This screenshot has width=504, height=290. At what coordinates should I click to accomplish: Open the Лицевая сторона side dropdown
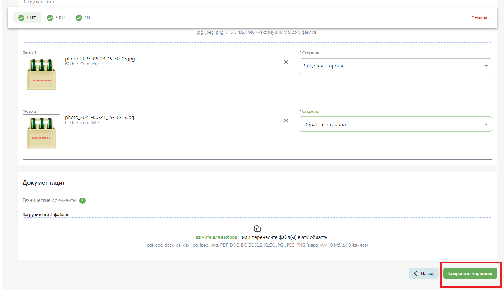coord(392,66)
